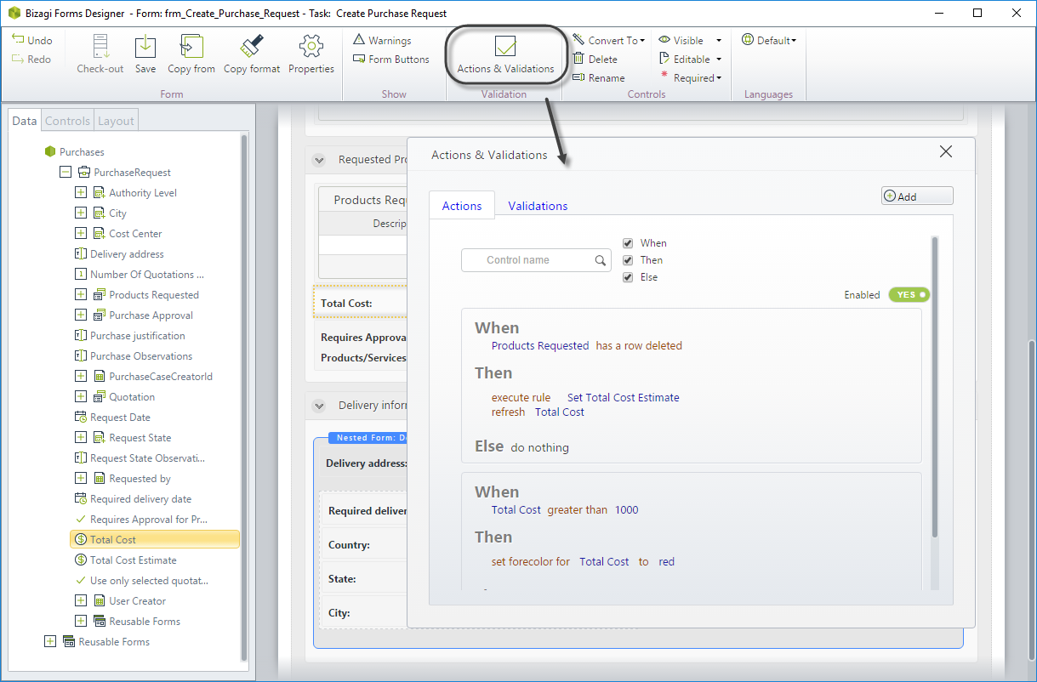Save the form
This screenshot has width=1037, height=682.
coord(145,54)
